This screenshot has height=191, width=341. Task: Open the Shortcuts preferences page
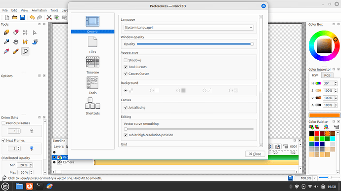pos(92,106)
